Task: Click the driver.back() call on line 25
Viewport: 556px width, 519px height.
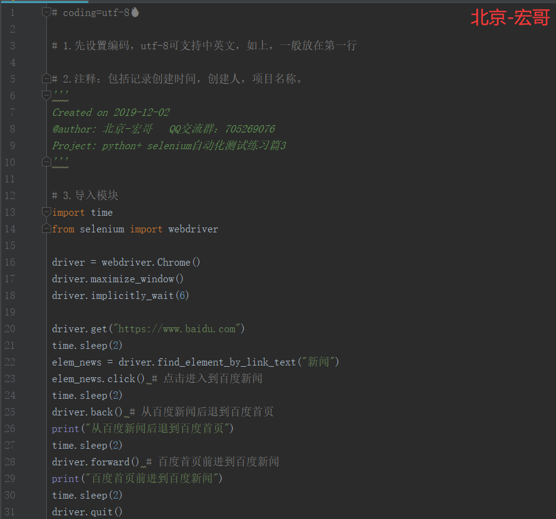Action: pos(86,412)
